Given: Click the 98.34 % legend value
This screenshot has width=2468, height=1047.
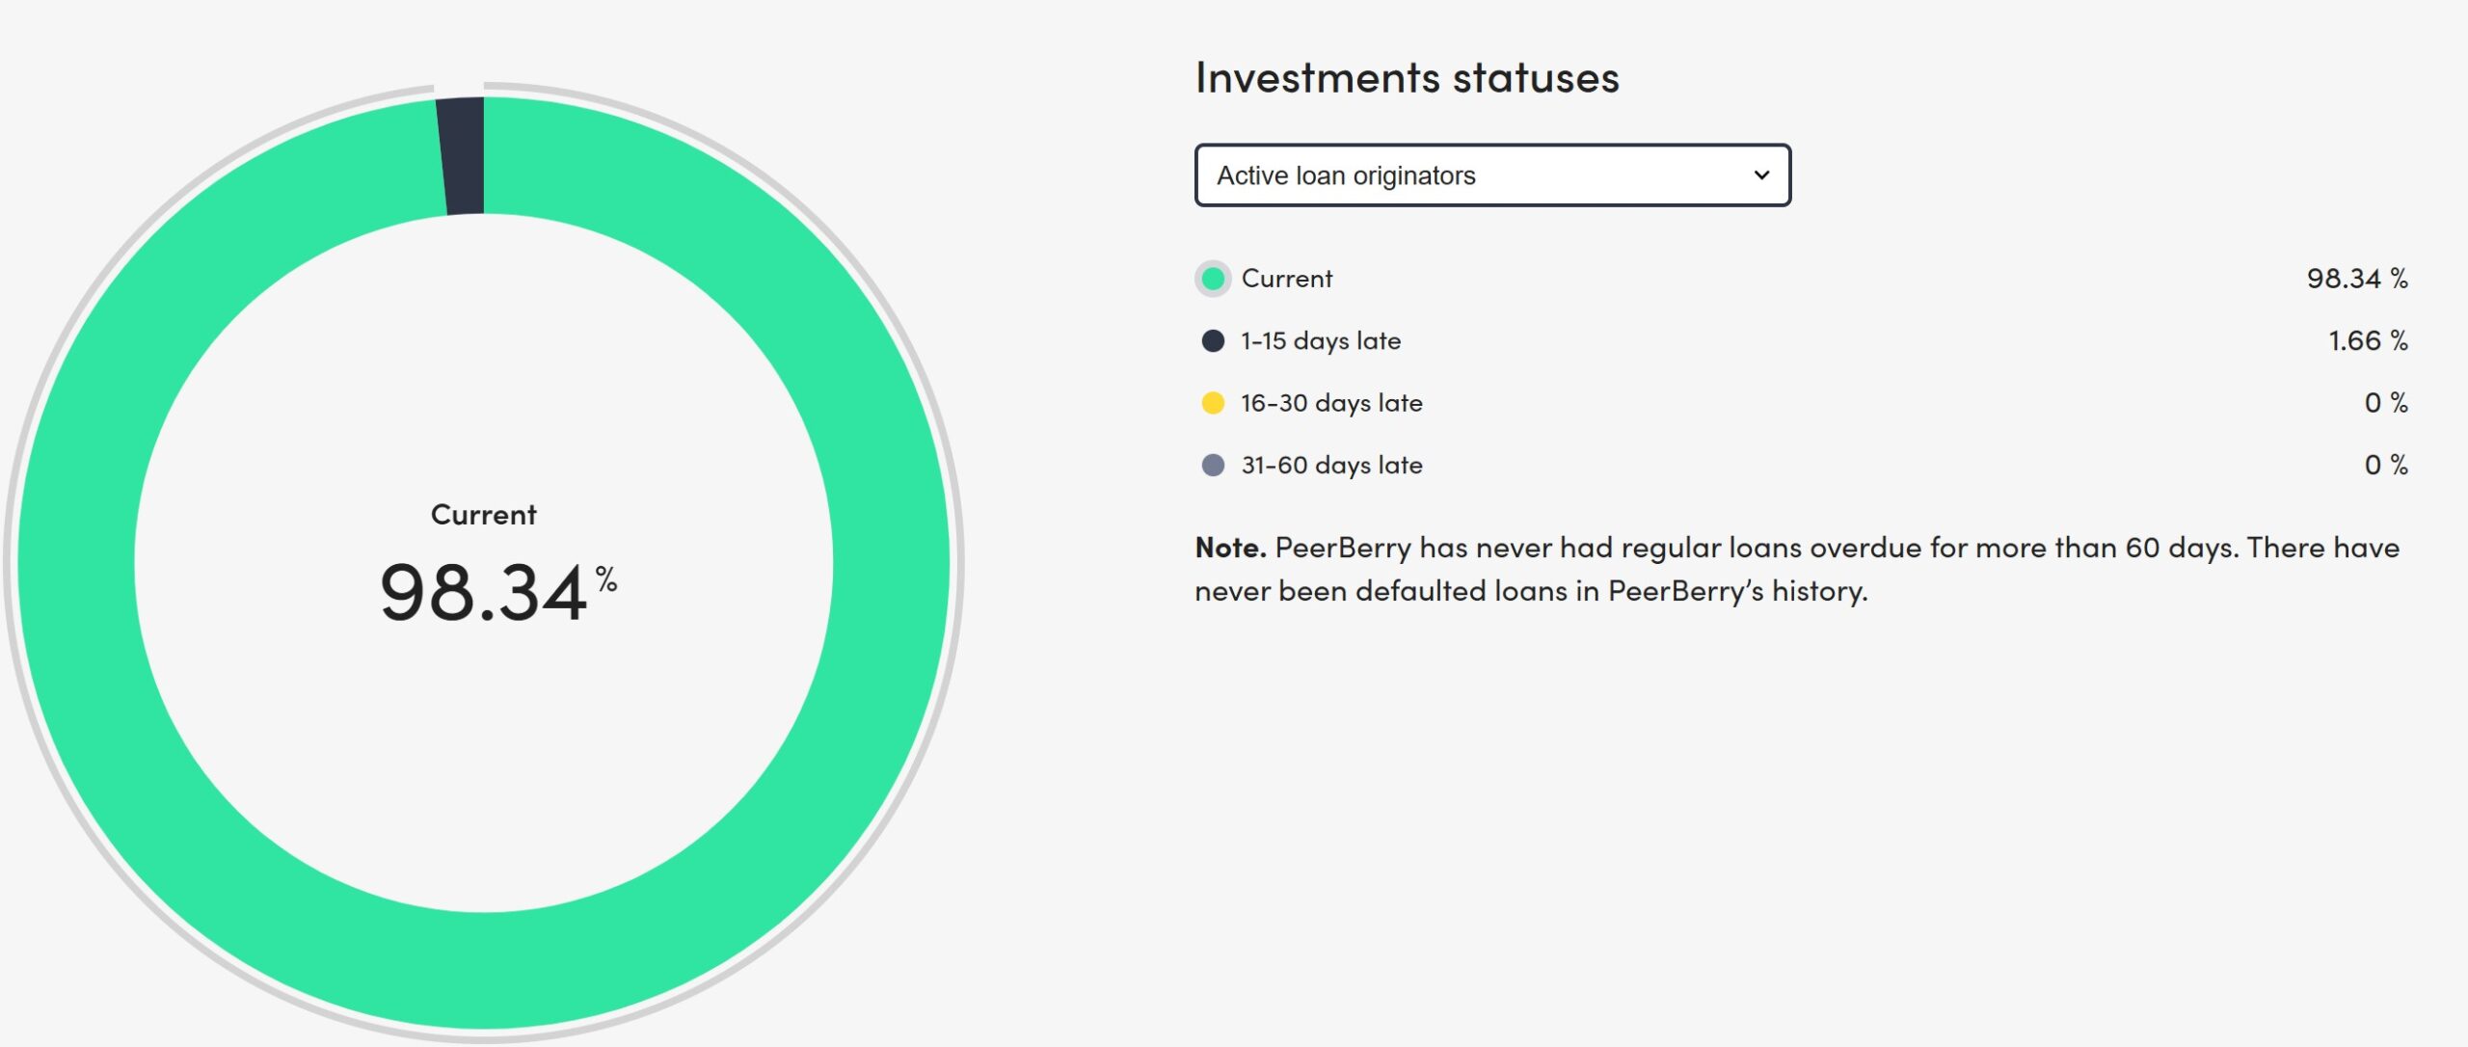Looking at the screenshot, I should coord(2357,279).
